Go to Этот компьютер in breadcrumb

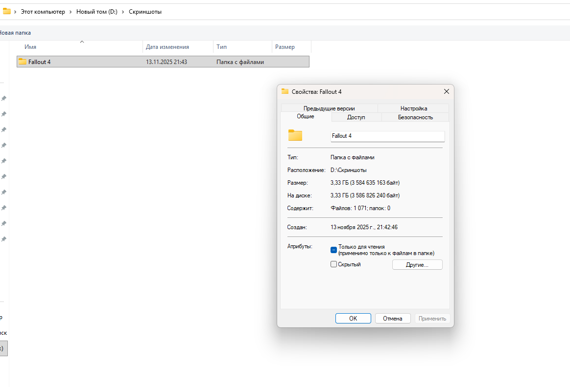coord(43,12)
